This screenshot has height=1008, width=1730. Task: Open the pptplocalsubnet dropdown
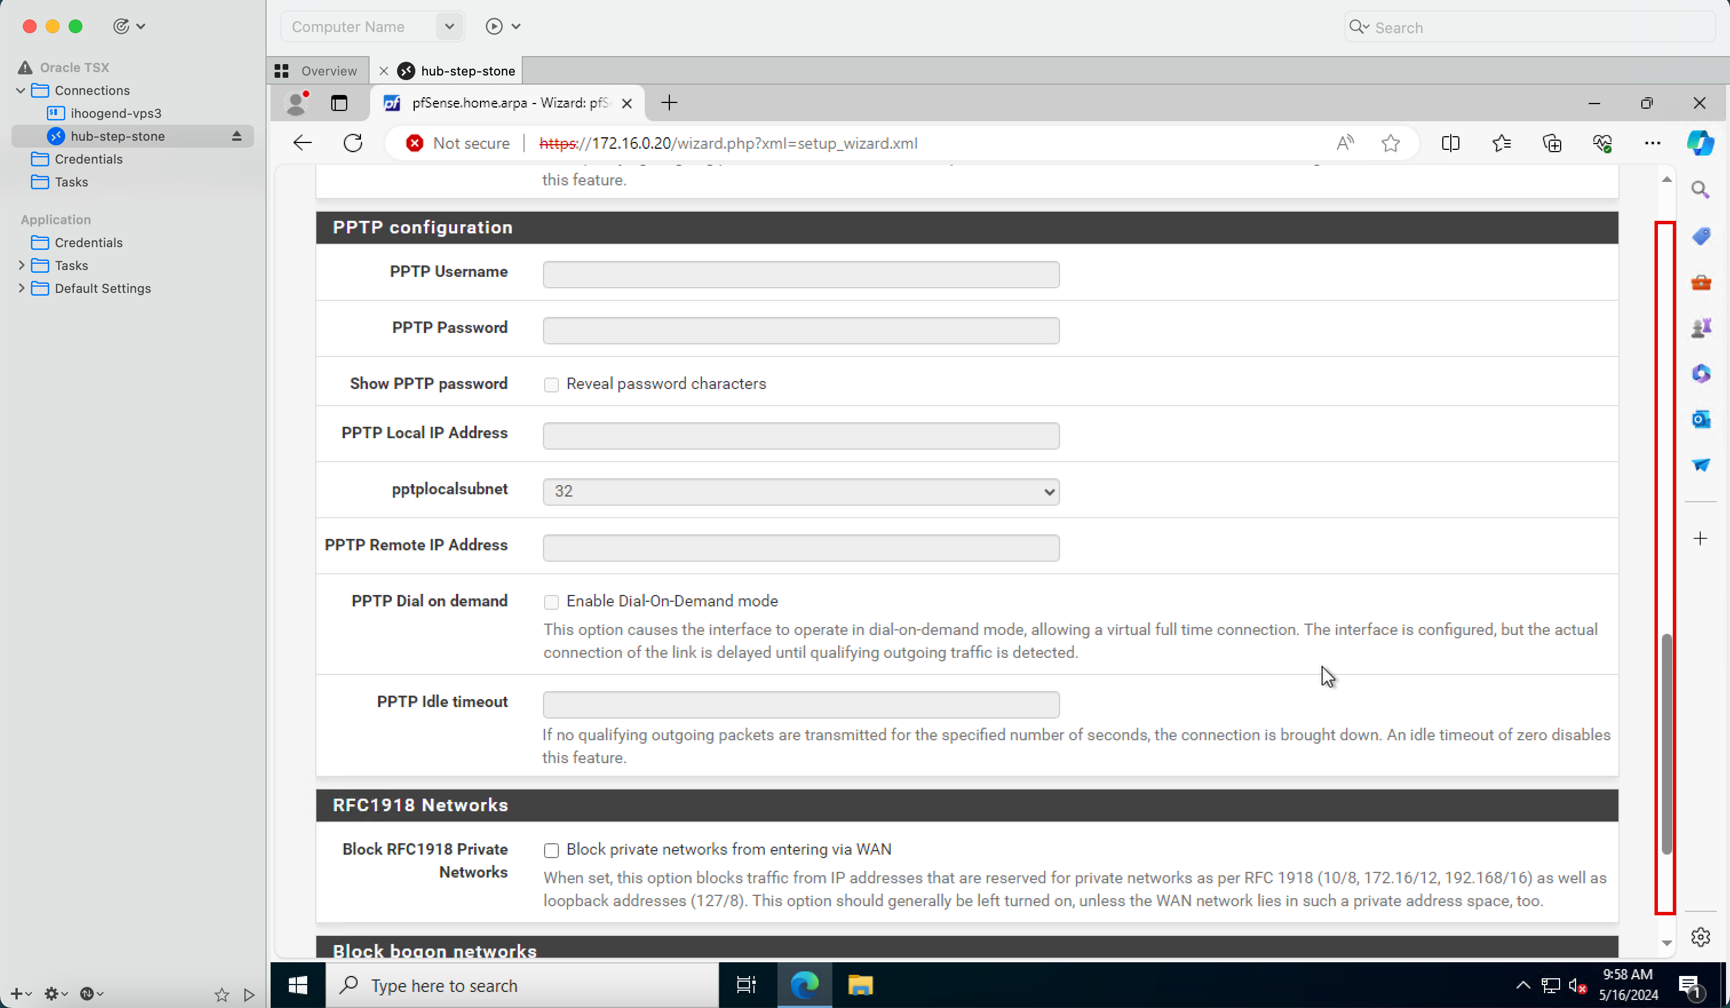[800, 491]
